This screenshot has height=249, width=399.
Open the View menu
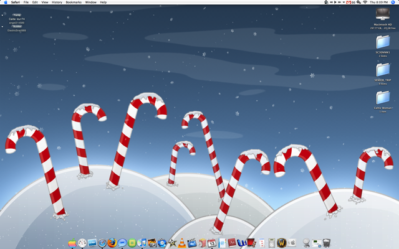coord(45,2)
